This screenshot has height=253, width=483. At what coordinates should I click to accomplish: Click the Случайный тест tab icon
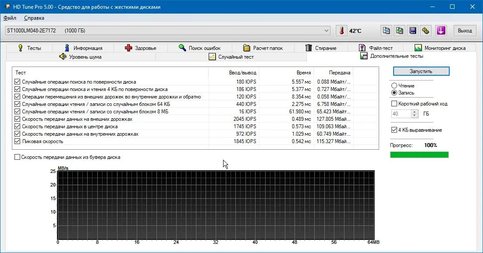click(212, 56)
